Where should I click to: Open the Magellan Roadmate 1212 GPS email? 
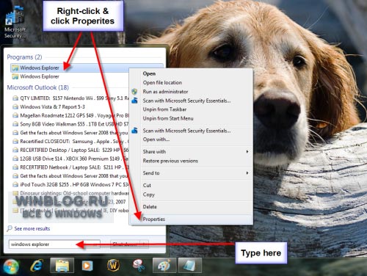coord(74,115)
